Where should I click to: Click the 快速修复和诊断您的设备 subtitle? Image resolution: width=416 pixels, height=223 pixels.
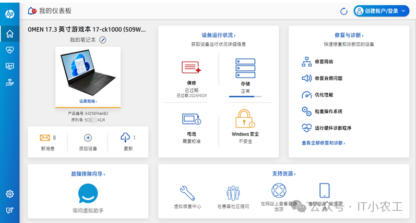point(349,44)
